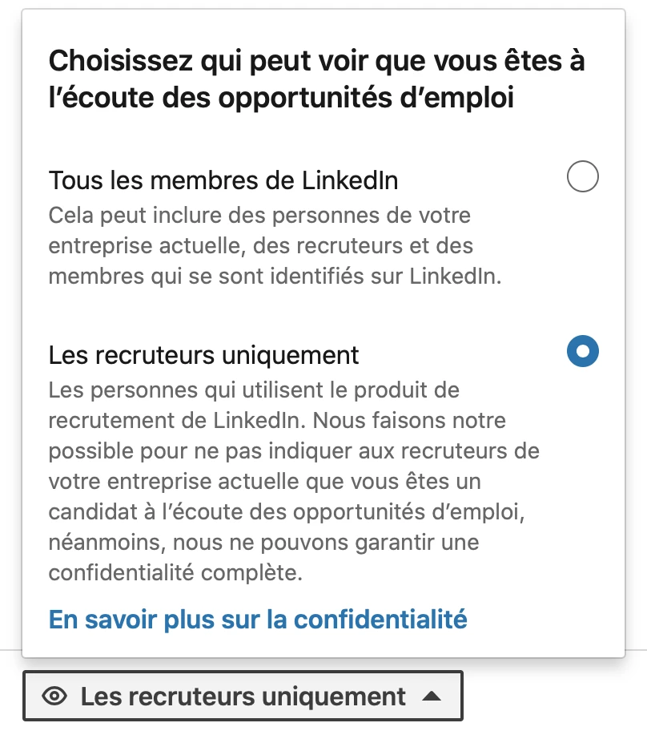The width and height of the screenshot is (647, 731).
Task: Click the line entreprise actuelle, des recruteurs et des
Action: pos(260,246)
